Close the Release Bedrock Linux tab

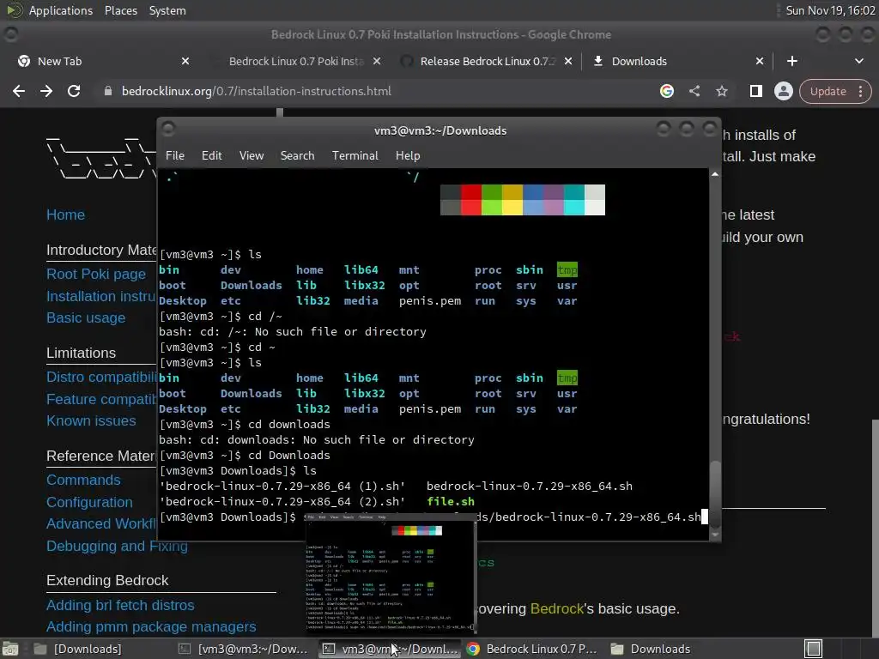568,61
